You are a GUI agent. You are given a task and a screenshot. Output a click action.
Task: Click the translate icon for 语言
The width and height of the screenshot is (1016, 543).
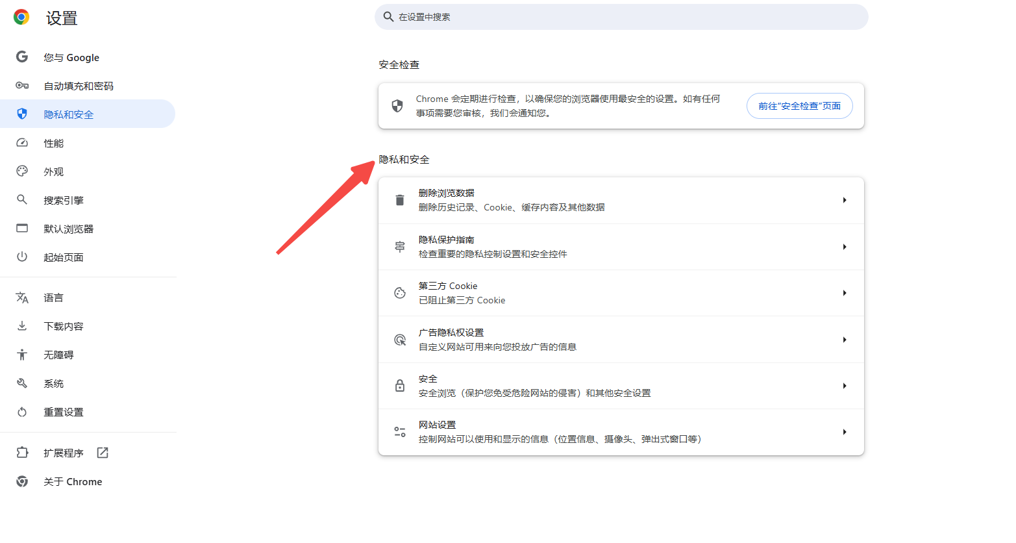coord(22,297)
